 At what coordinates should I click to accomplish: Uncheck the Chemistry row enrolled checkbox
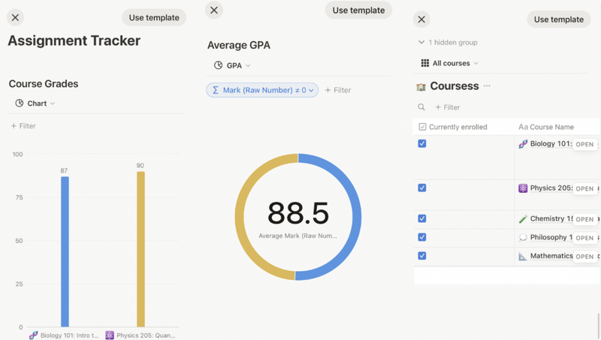pos(422,218)
